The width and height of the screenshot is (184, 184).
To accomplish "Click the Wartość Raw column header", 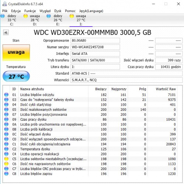I will (x=166, y=89).
